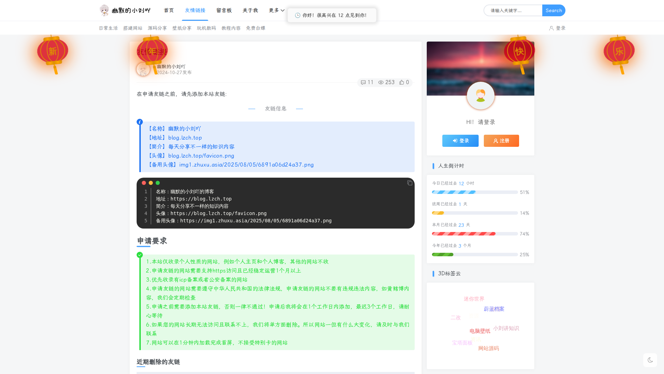The image size is (664, 374).
Task: Click the site logo avatar
Action: (104, 10)
